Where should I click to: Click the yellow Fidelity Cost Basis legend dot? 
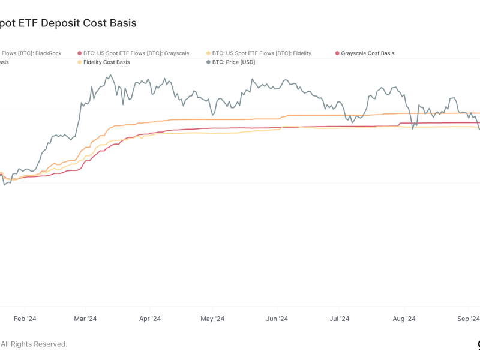pyautogui.click(x=80, y=62)
